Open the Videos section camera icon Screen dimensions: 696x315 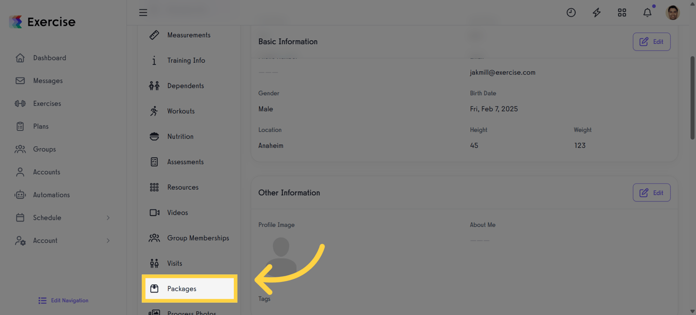tap(154, 213)
